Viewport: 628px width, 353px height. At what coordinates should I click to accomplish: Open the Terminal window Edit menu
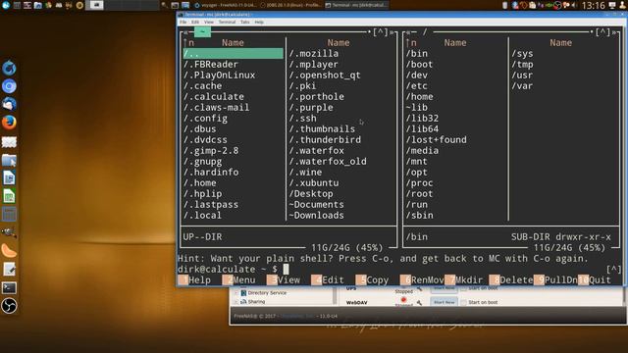[195, 22]
